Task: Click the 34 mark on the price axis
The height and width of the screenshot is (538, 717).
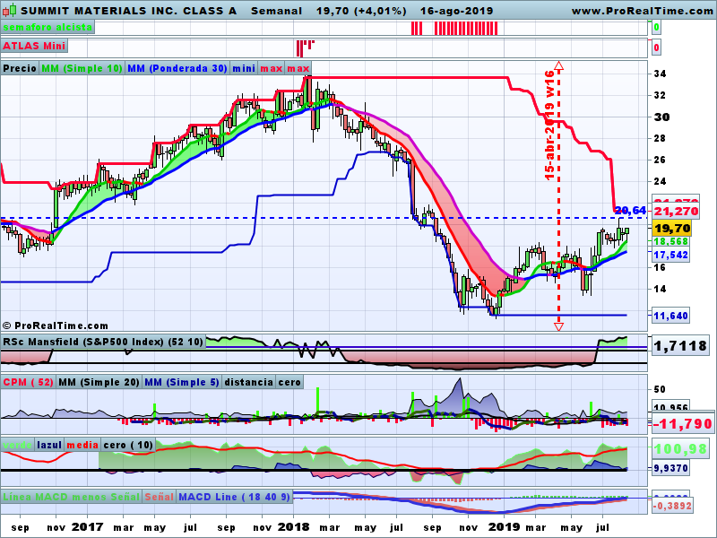Action: [660, 74]
